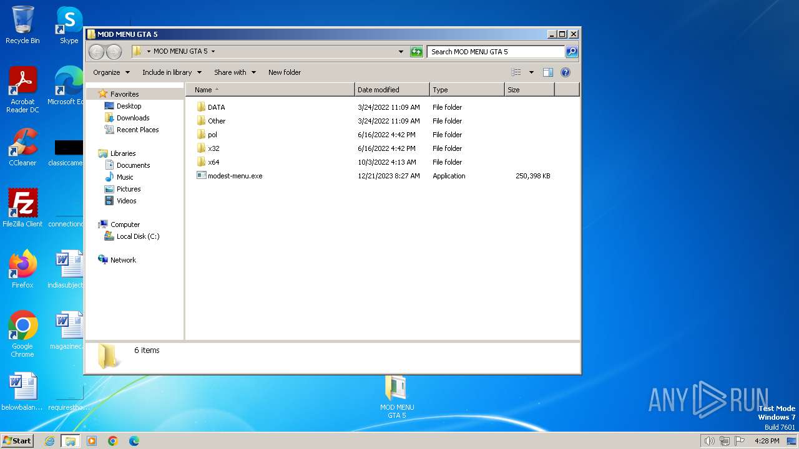Sort by Size column header

(529, 90)
